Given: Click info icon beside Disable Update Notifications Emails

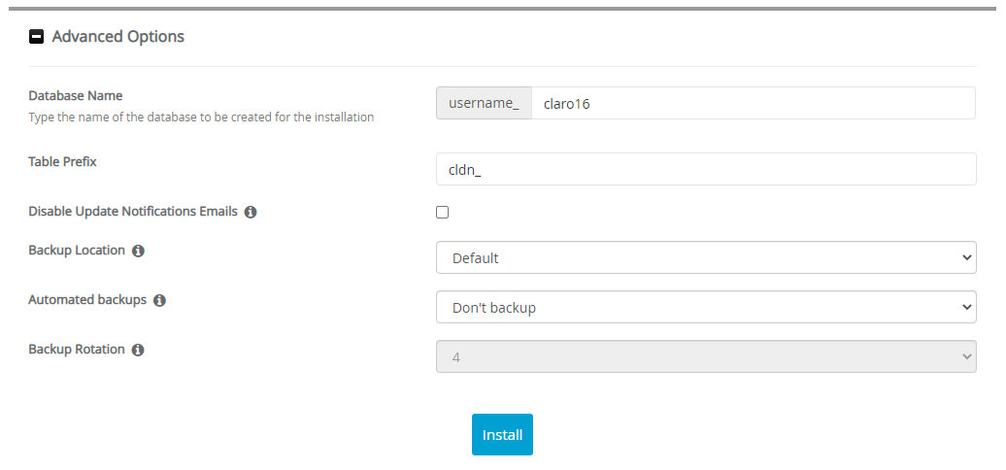Looking at the screenshot, I should tap(251, 212).
